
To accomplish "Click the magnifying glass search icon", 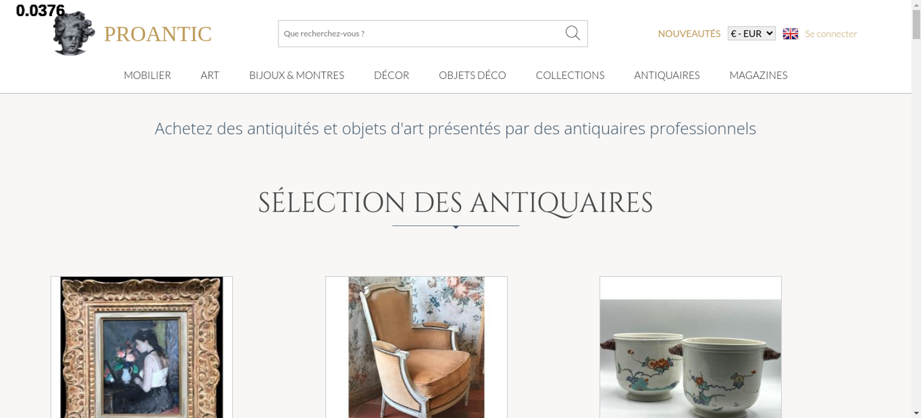I will pyautogui.click(x=572, y=33).
